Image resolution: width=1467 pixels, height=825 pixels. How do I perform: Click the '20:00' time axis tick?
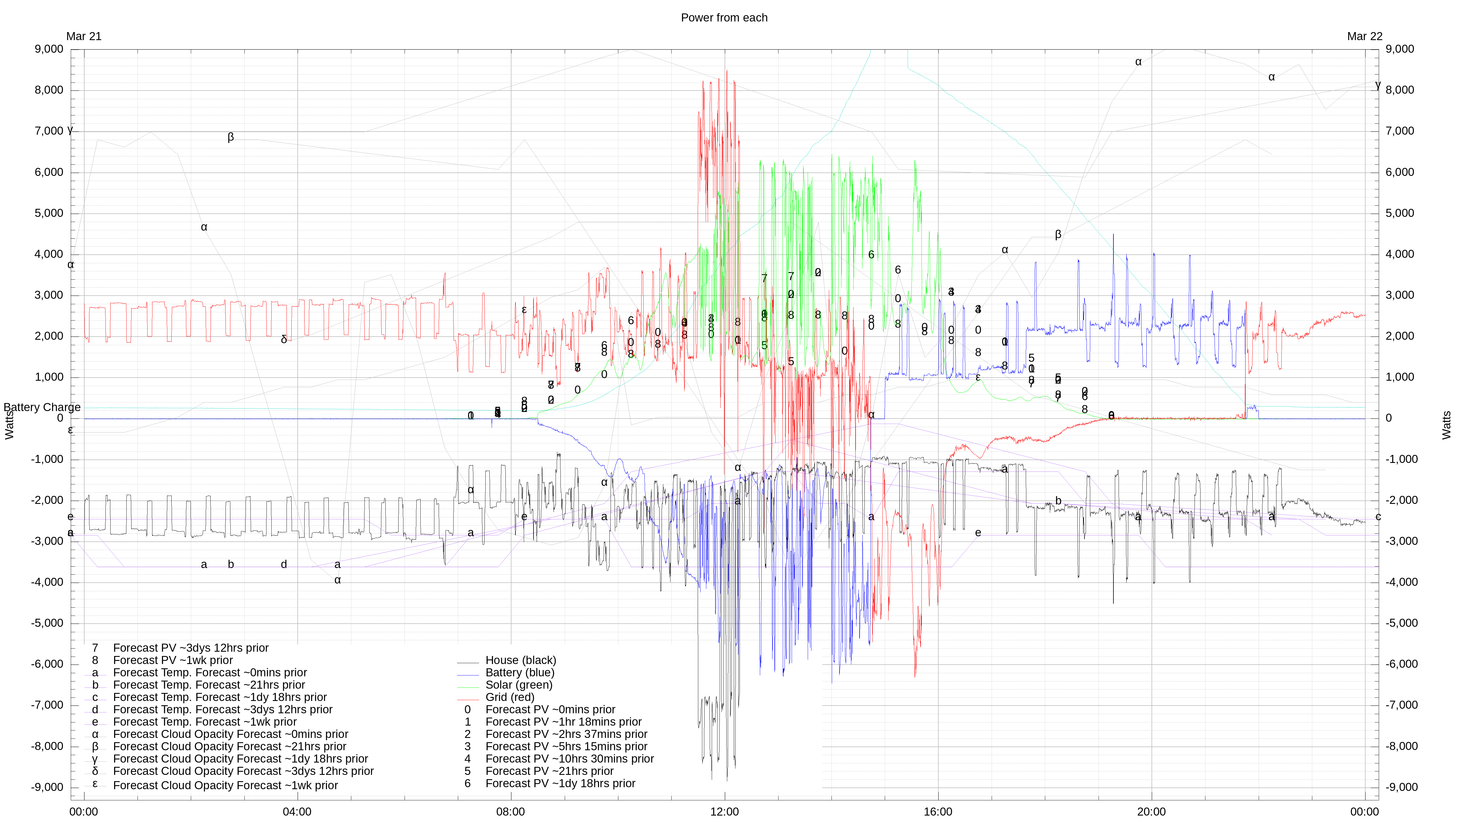[x=1152, y=812]
